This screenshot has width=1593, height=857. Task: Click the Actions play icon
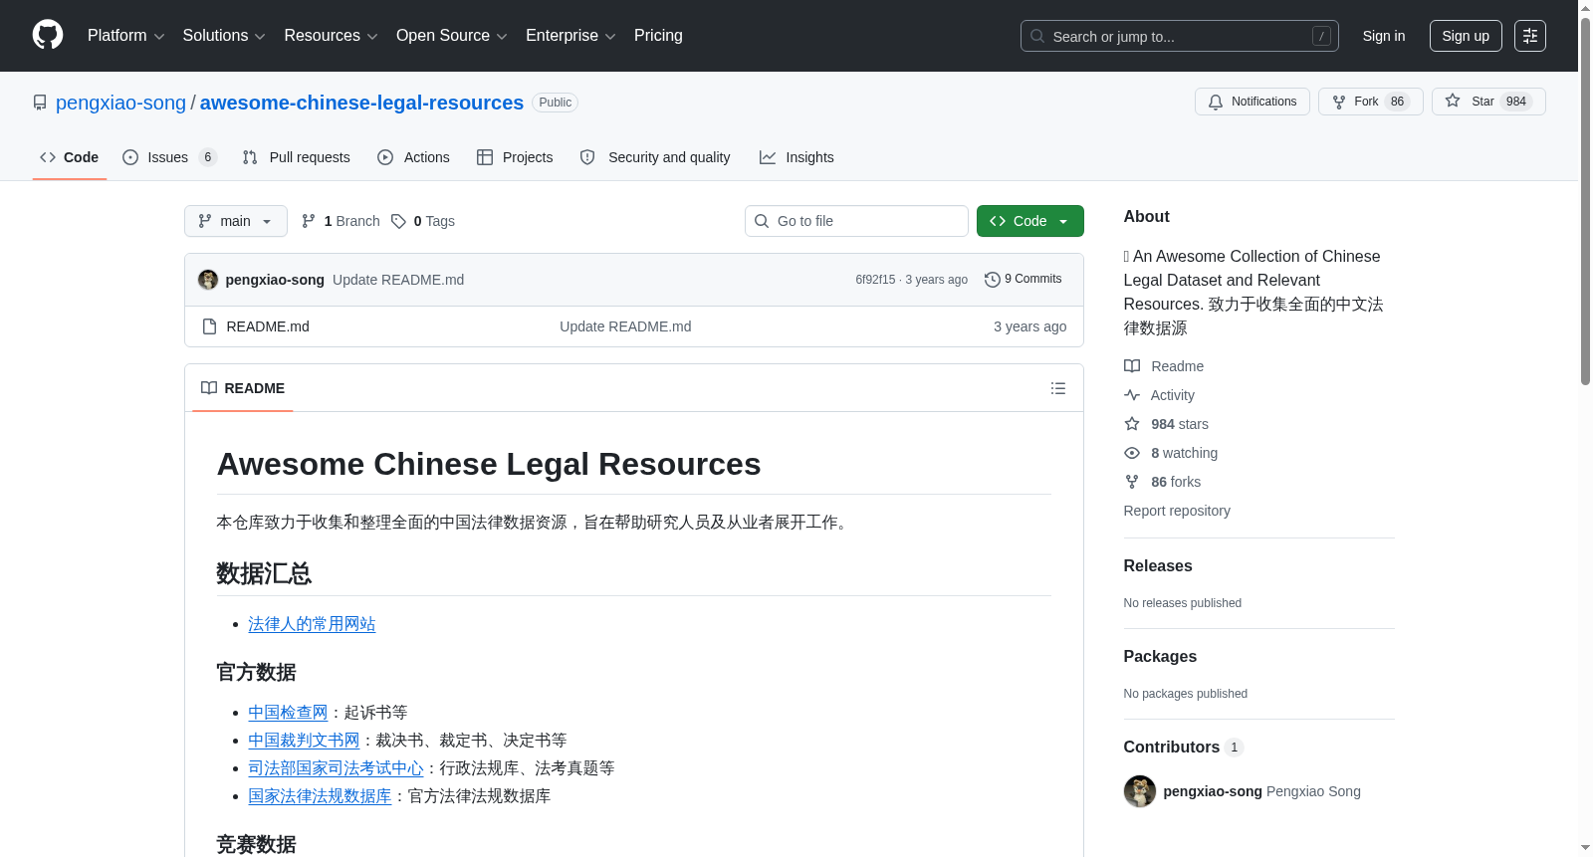385,157
